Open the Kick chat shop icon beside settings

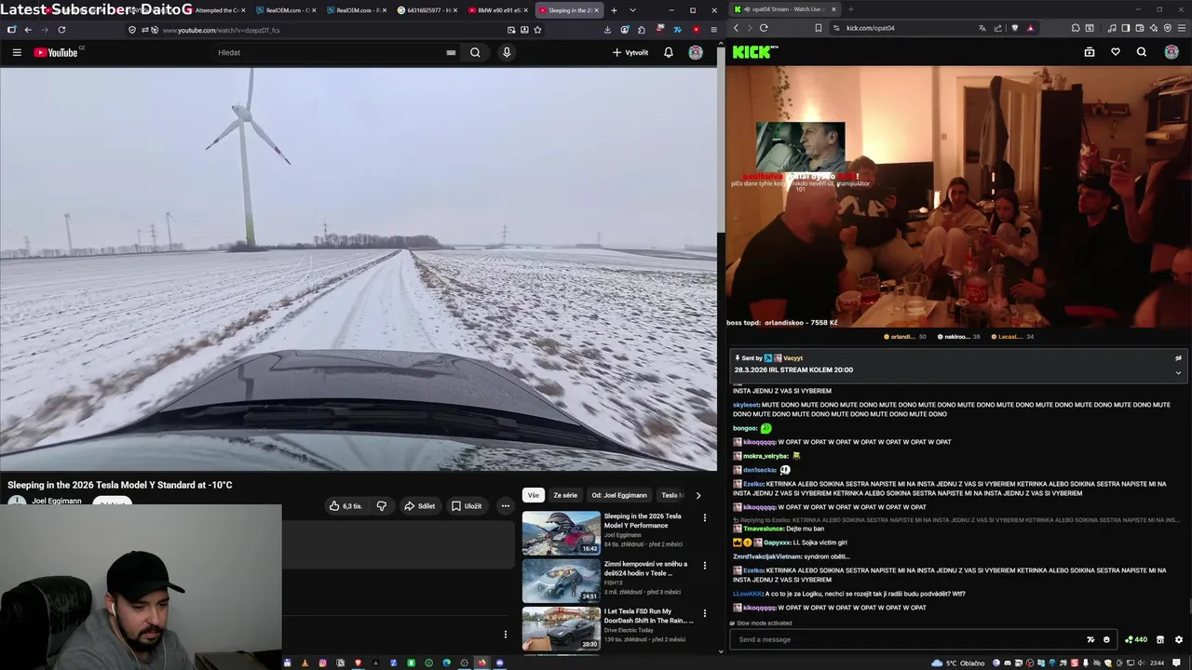[1160, 639]
